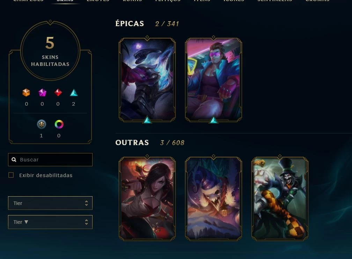Open the Tier ▼ sort dropdown
The image size is (352, 259).
[x=50, y=222]
